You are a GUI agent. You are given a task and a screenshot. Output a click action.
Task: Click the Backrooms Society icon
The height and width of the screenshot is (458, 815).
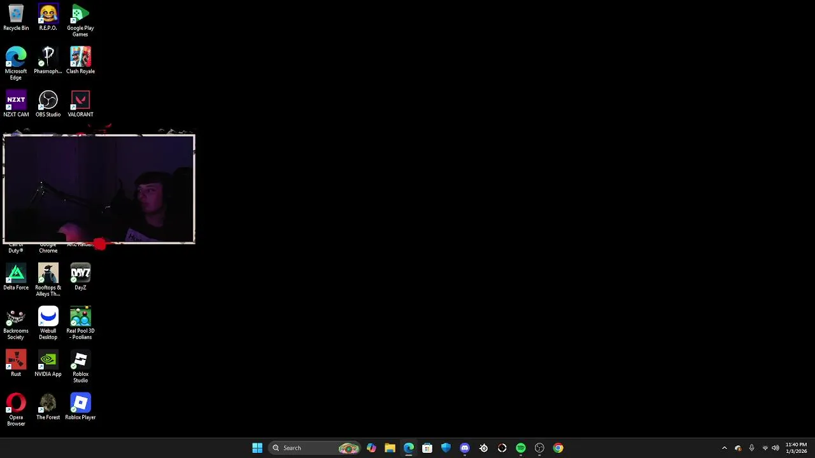coord(16,323)
